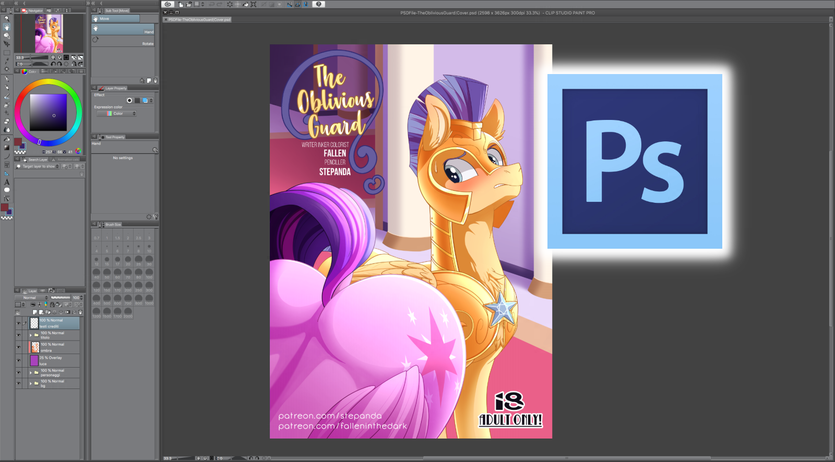Open the Target layer to show dropdown

(x=38, y=166)
